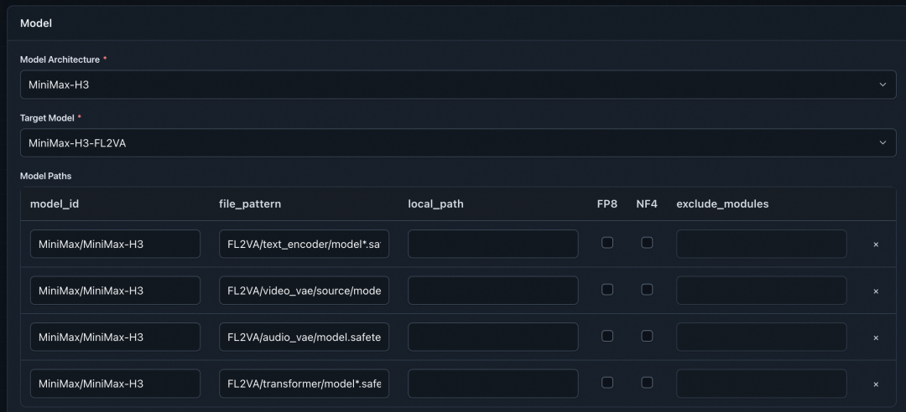Edit the FL2VA/text_encoder file_pattern field
906x412 pixels.
click(304, 244)
